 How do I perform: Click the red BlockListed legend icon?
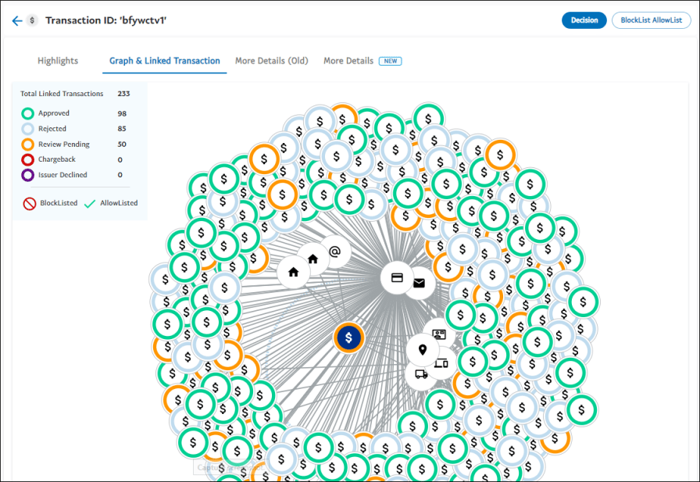29,203
